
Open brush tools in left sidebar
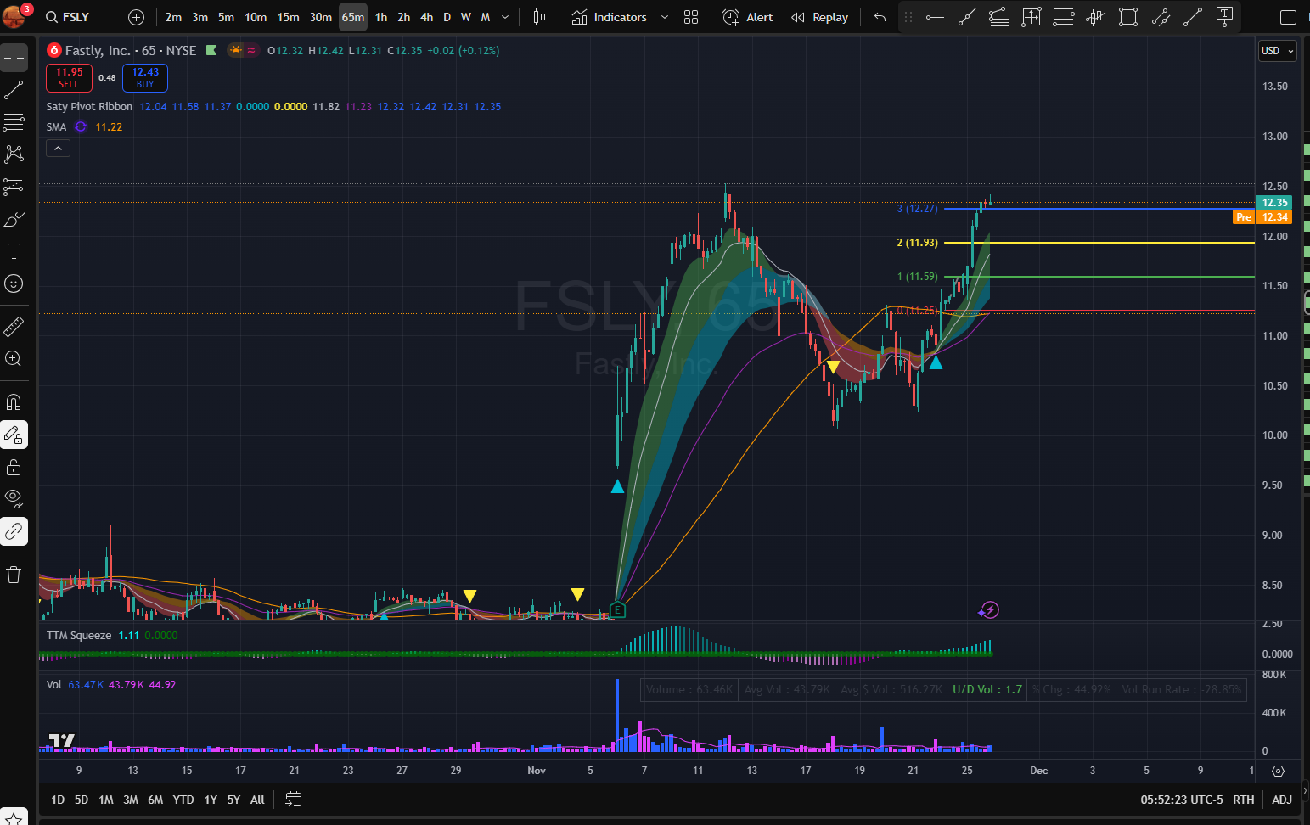[14, 219]
